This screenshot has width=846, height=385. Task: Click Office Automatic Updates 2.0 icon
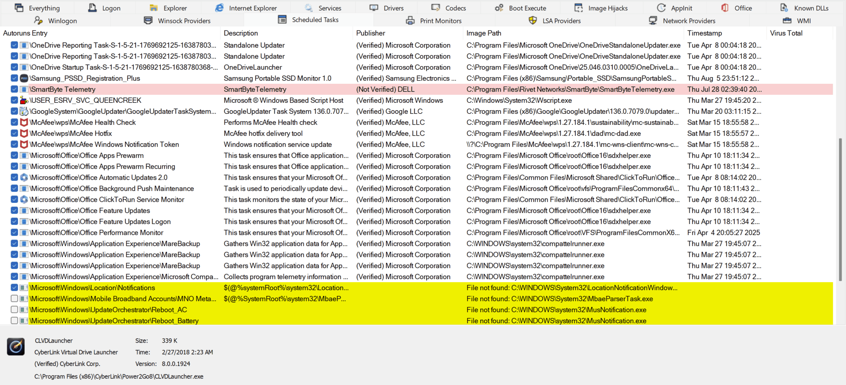tap(24, 177)
